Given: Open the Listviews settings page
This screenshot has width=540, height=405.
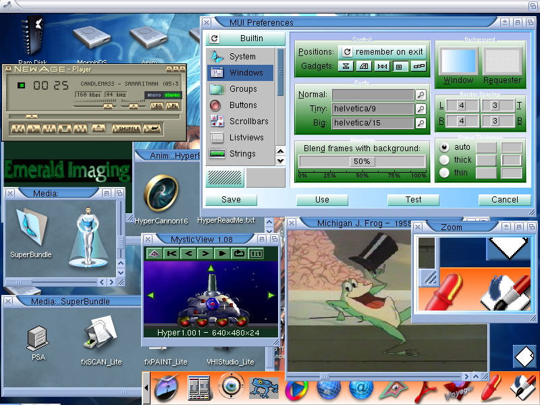Looking at the screenshot, I should 240,138.
